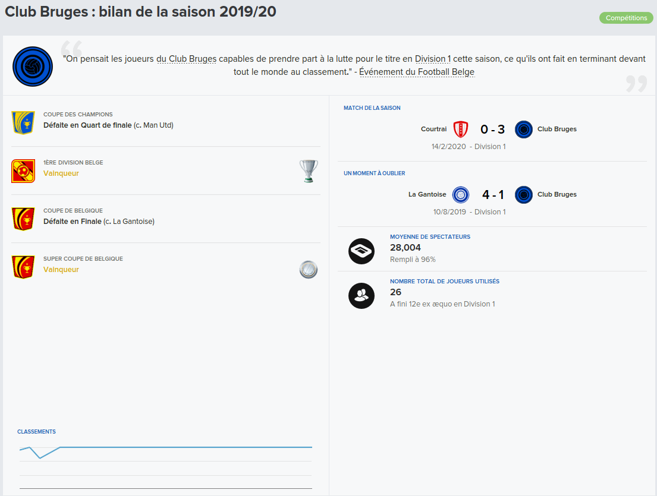Click the '14/2/2020 - Division 1' match date
657x496 pixels.
pos(469,147)
